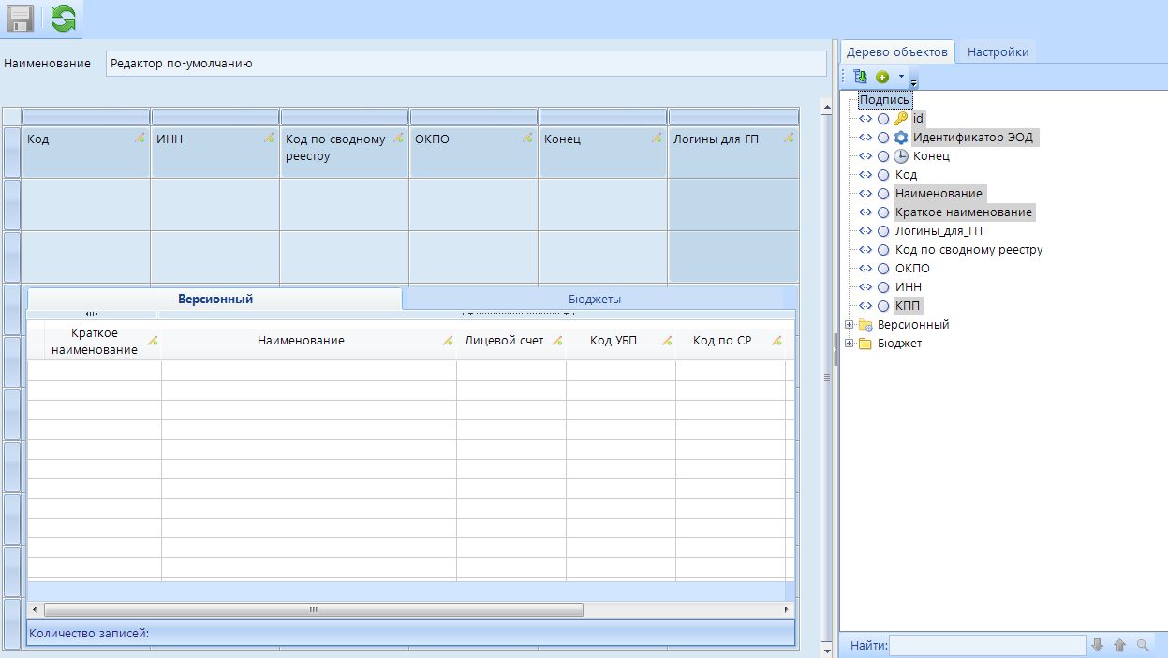Click the edit pencil icon in Код column
The width and height of the screenshot is (1168, 658).
point(140,139)
